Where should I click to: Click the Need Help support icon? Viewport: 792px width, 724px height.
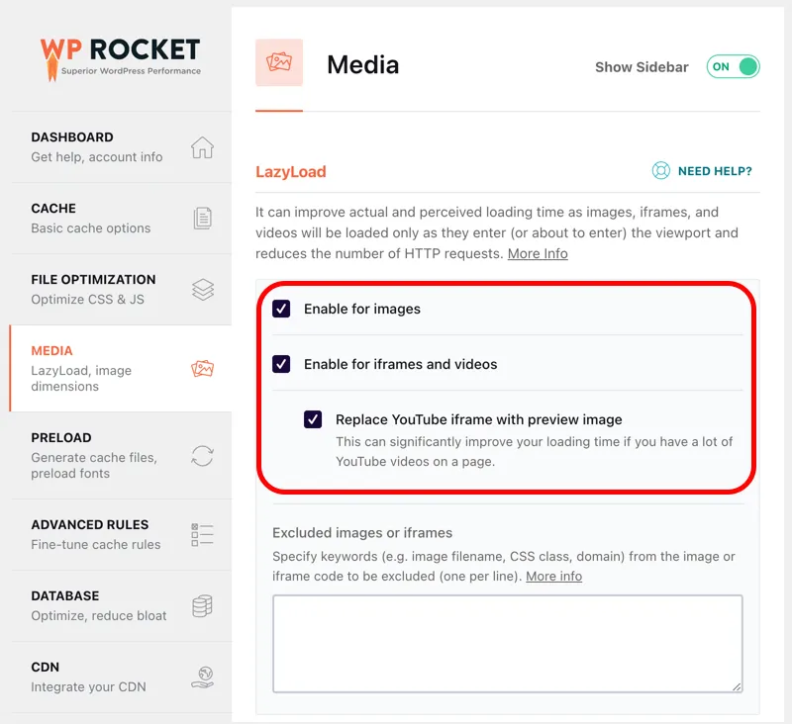(x=660, y=170)
